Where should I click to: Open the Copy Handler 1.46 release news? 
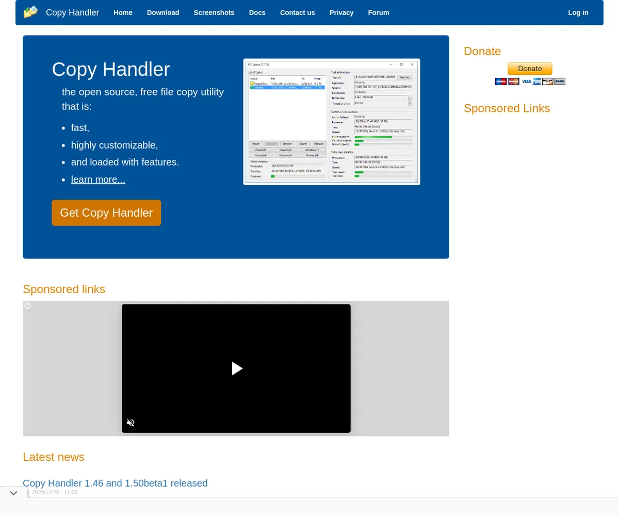115,483
